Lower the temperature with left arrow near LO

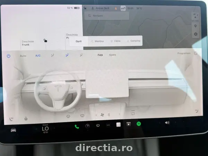click(x=37, y=129)
